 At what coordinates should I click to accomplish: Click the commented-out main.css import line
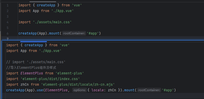(36, 62)
